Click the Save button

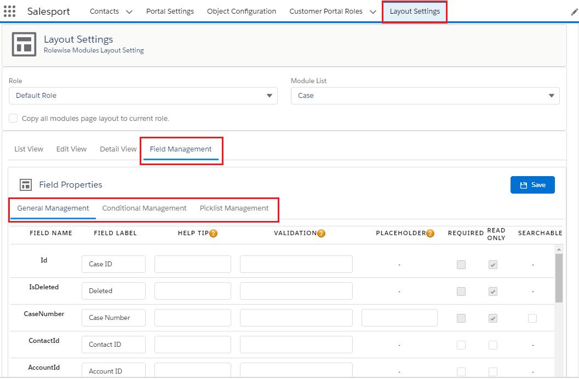532,185
